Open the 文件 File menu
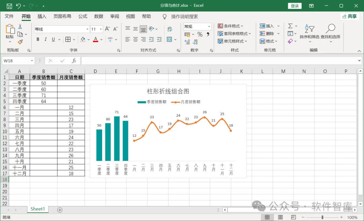364x221 pixels. tap(9, 16)
